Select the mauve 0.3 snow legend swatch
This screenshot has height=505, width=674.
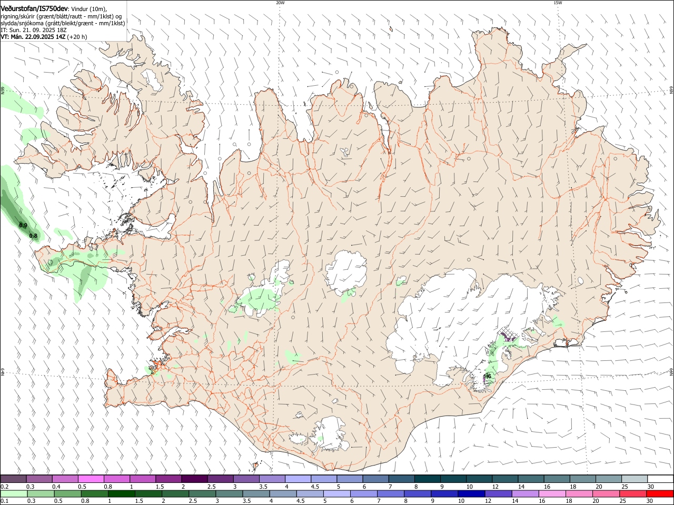[39, 479]
